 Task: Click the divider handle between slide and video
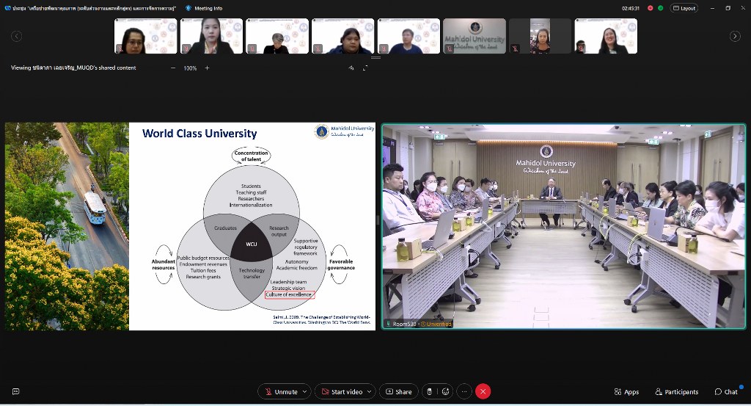(378, 220)
